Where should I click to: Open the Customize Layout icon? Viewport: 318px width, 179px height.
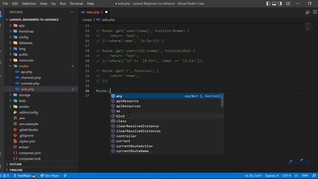(288, 3)
